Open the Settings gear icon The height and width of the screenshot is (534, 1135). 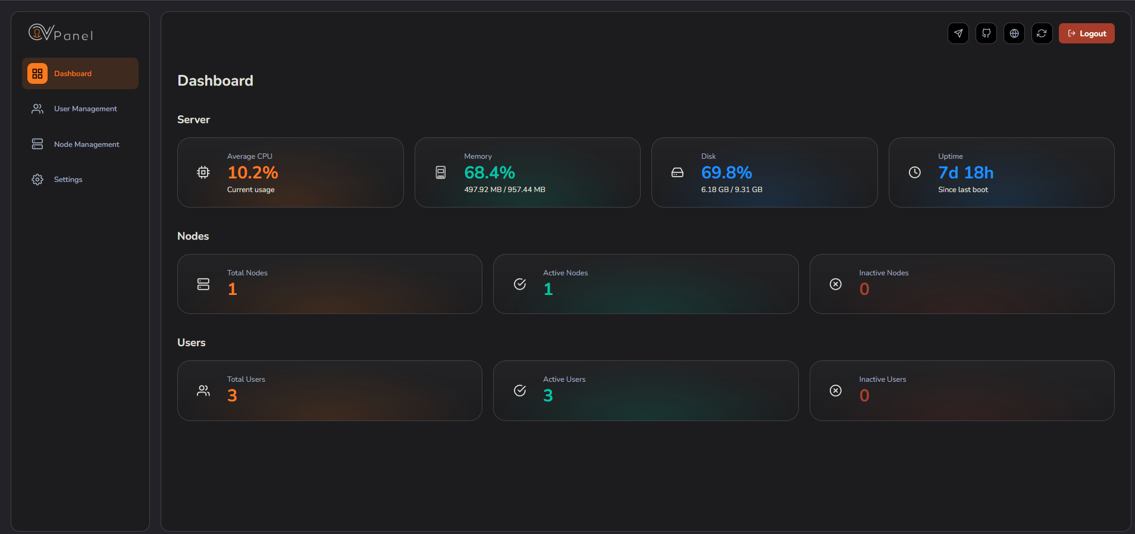point(37,179)
